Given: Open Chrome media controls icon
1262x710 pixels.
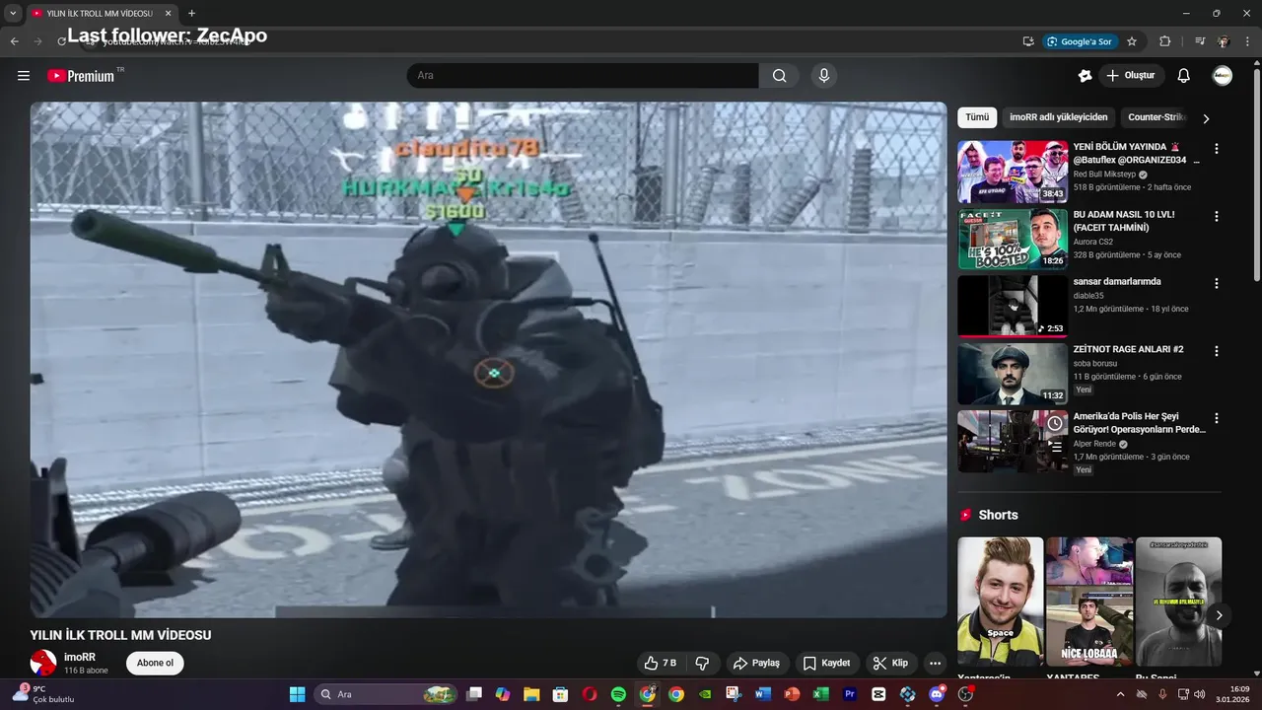Looking at the screenshot, I should (1200, 41).
